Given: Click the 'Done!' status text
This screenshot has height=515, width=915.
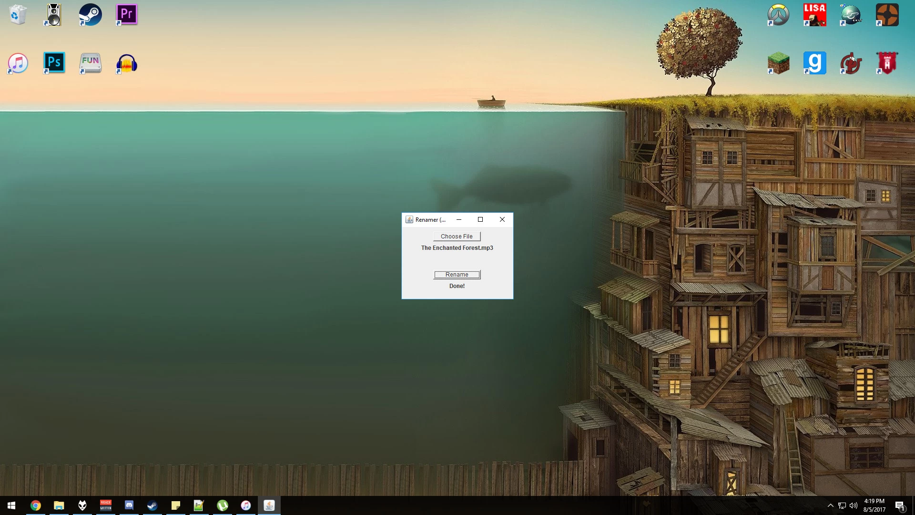Looking at the screenshot, I should (457, 286).
